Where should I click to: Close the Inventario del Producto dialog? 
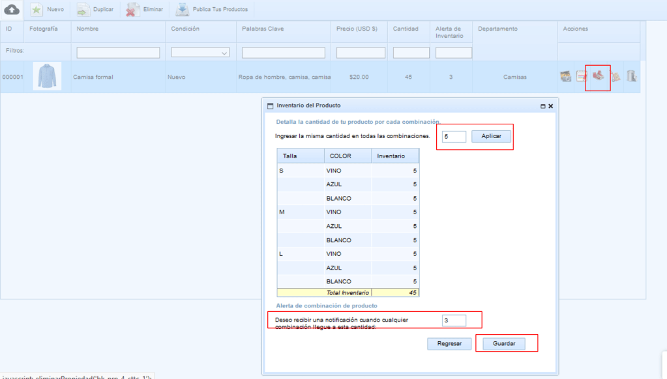pos(550,105)
